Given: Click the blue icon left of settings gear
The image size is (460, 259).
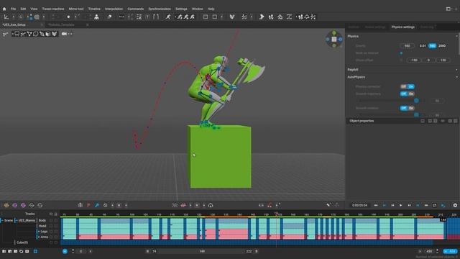Looking at the screenshot, I should tap(443, 205).
